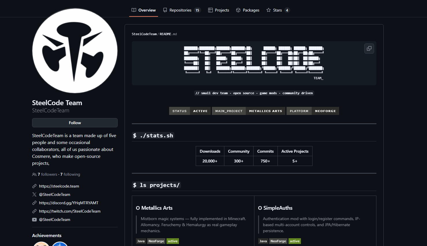
Task: View the 7 following list
Action: [70, 174]
